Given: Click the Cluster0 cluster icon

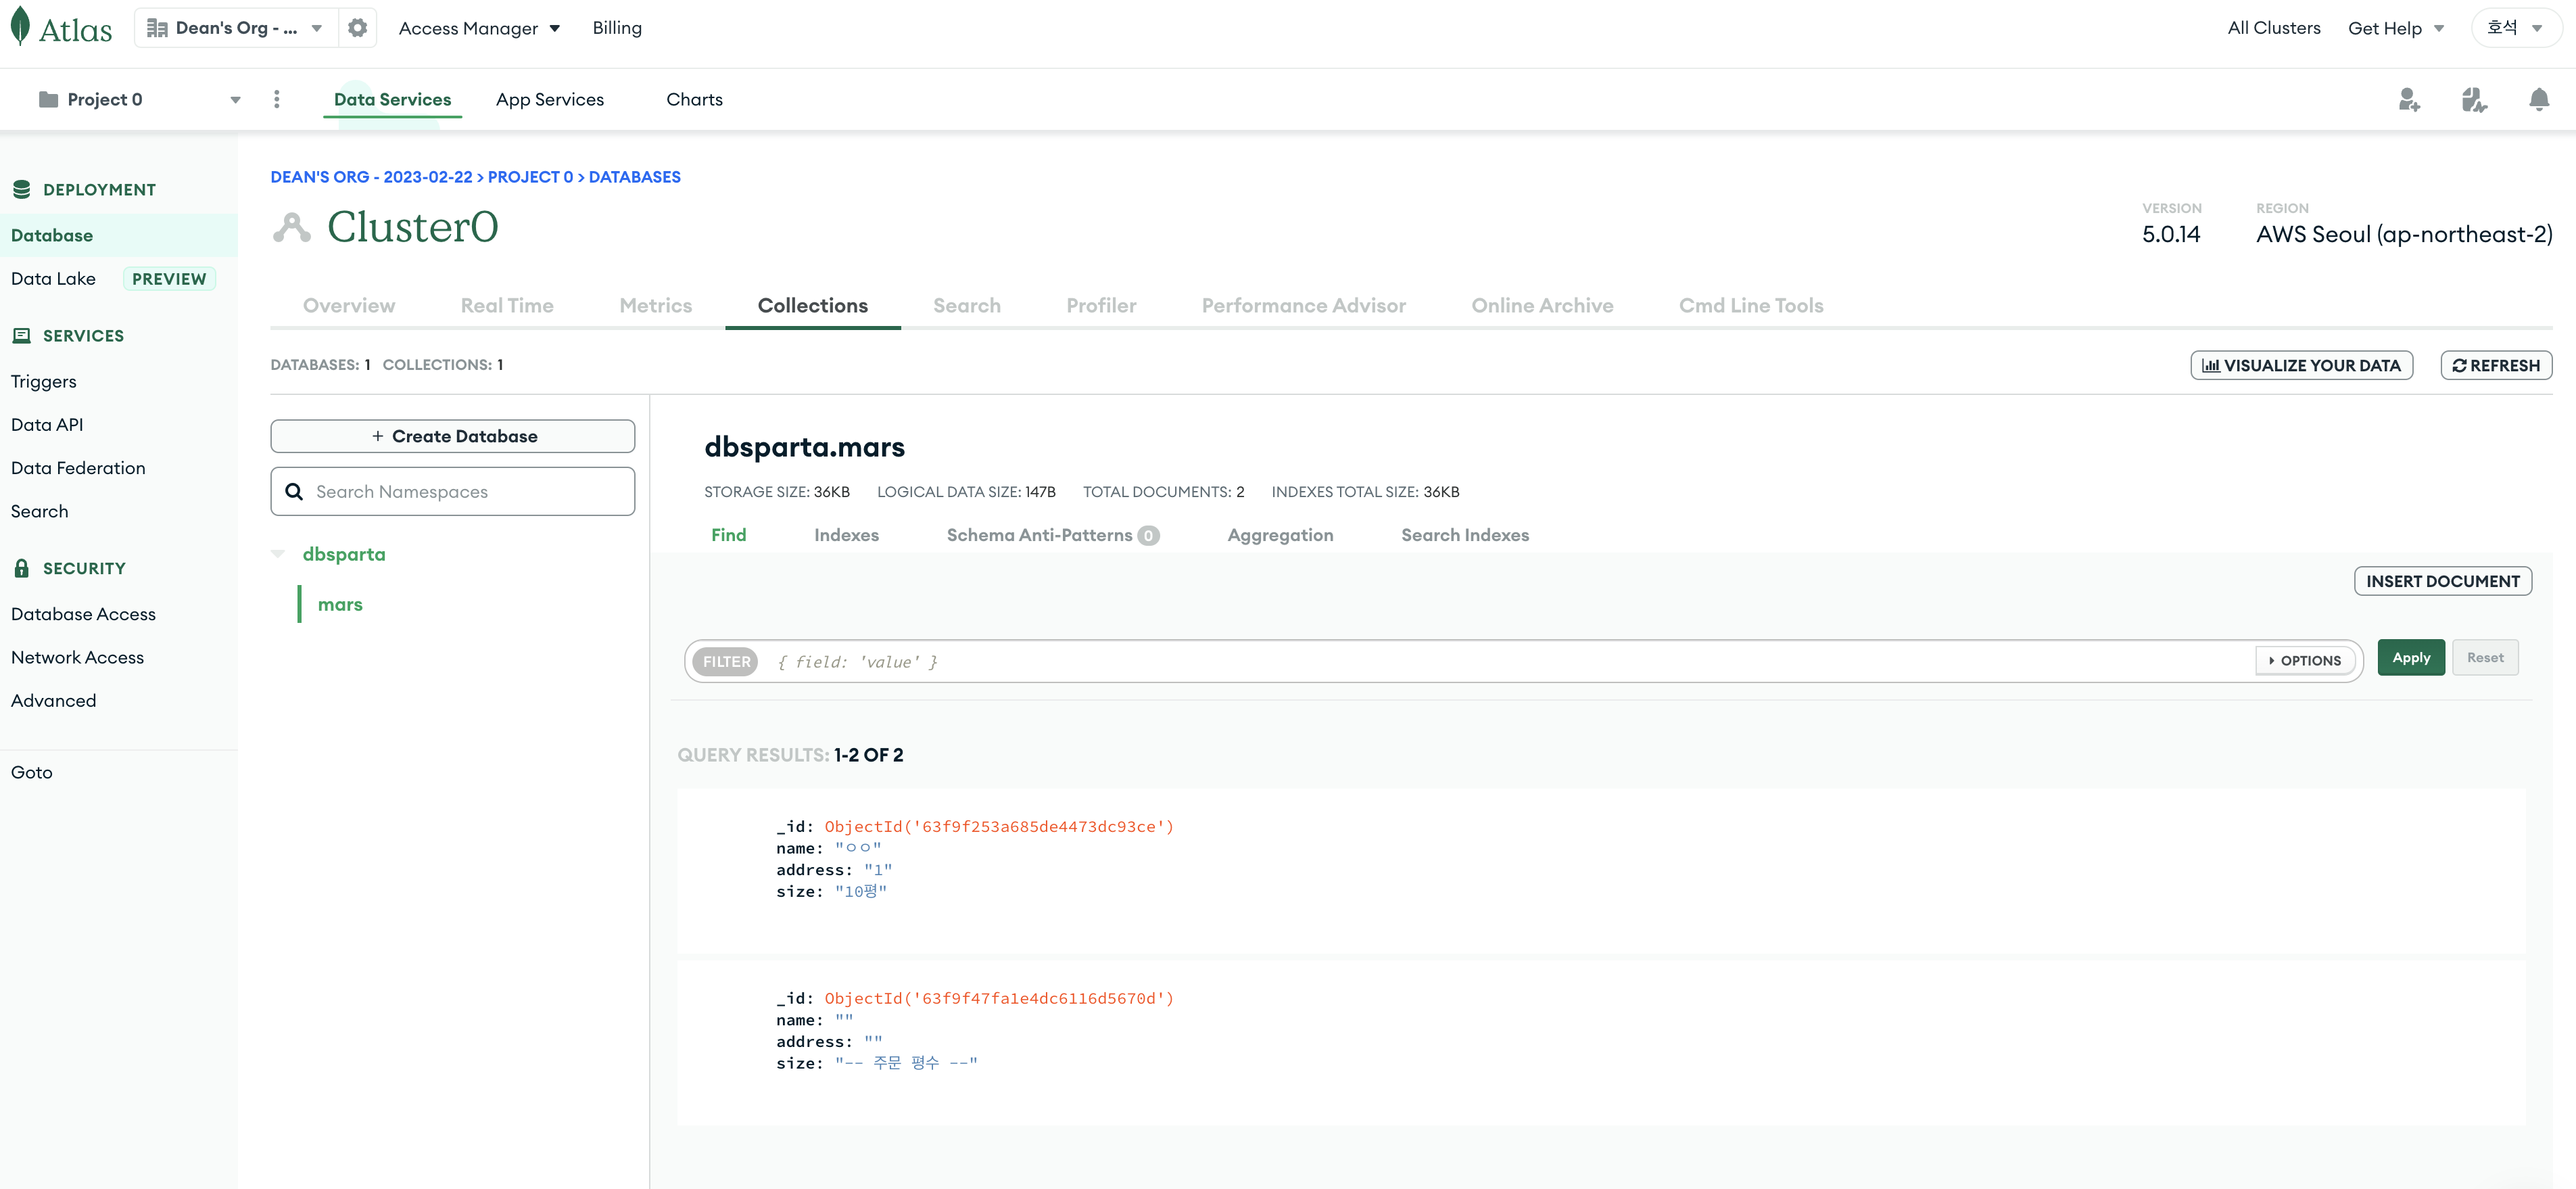Looking at the screenshot, I should pyautogui.click(x=292, y=227).
